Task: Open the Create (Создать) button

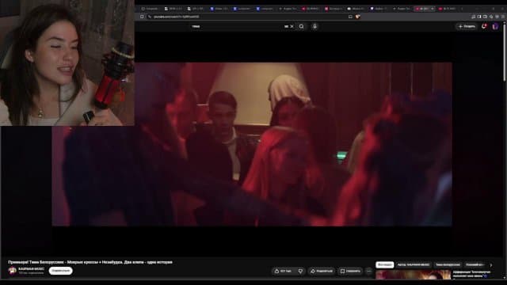Action: pyautogui.click(x=467, y=26)
